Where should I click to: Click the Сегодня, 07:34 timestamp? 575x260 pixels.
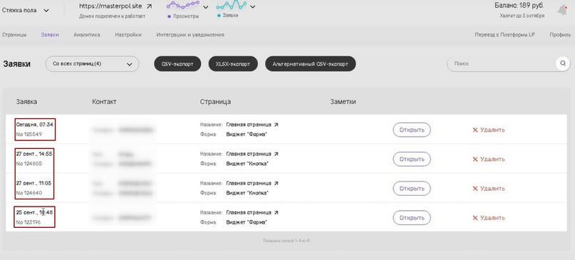[34, 125]
